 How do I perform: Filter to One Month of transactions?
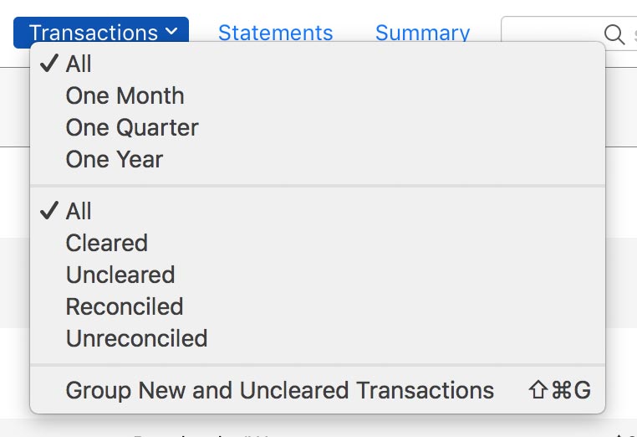(125, 96)
